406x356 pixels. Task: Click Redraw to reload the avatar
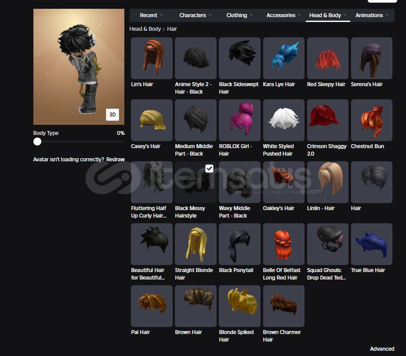[116, 160]
